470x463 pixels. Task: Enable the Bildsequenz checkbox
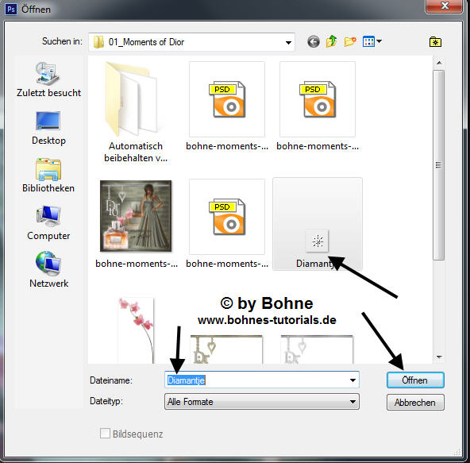[x=105, y=433]
